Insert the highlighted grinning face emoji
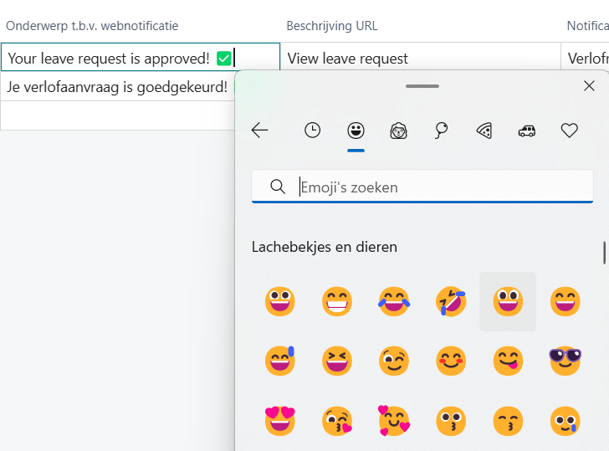 pos(508,301)
